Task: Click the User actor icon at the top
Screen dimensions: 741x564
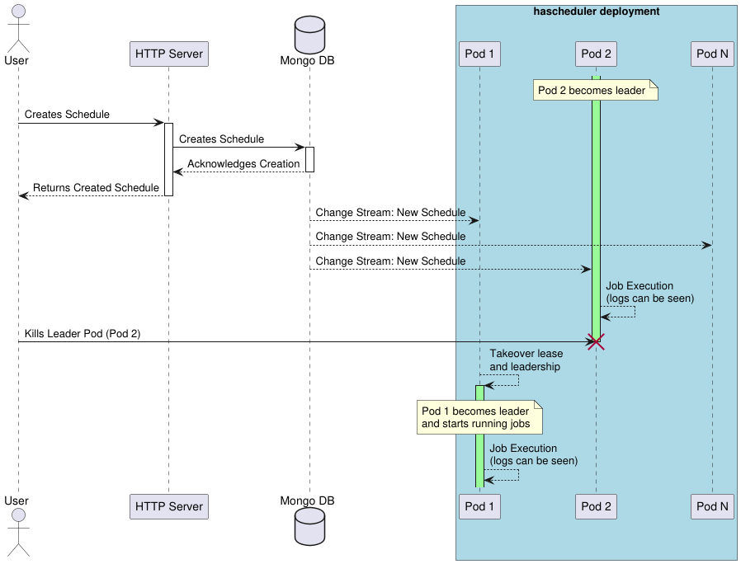Action: tap(18, 27)
